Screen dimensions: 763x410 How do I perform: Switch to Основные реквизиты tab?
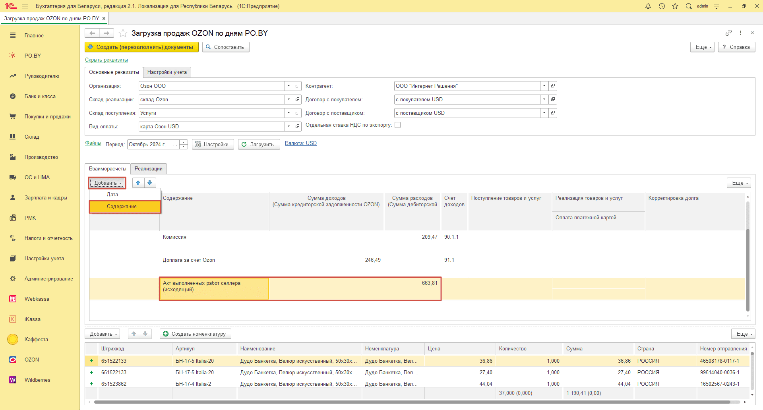(114, 72)
